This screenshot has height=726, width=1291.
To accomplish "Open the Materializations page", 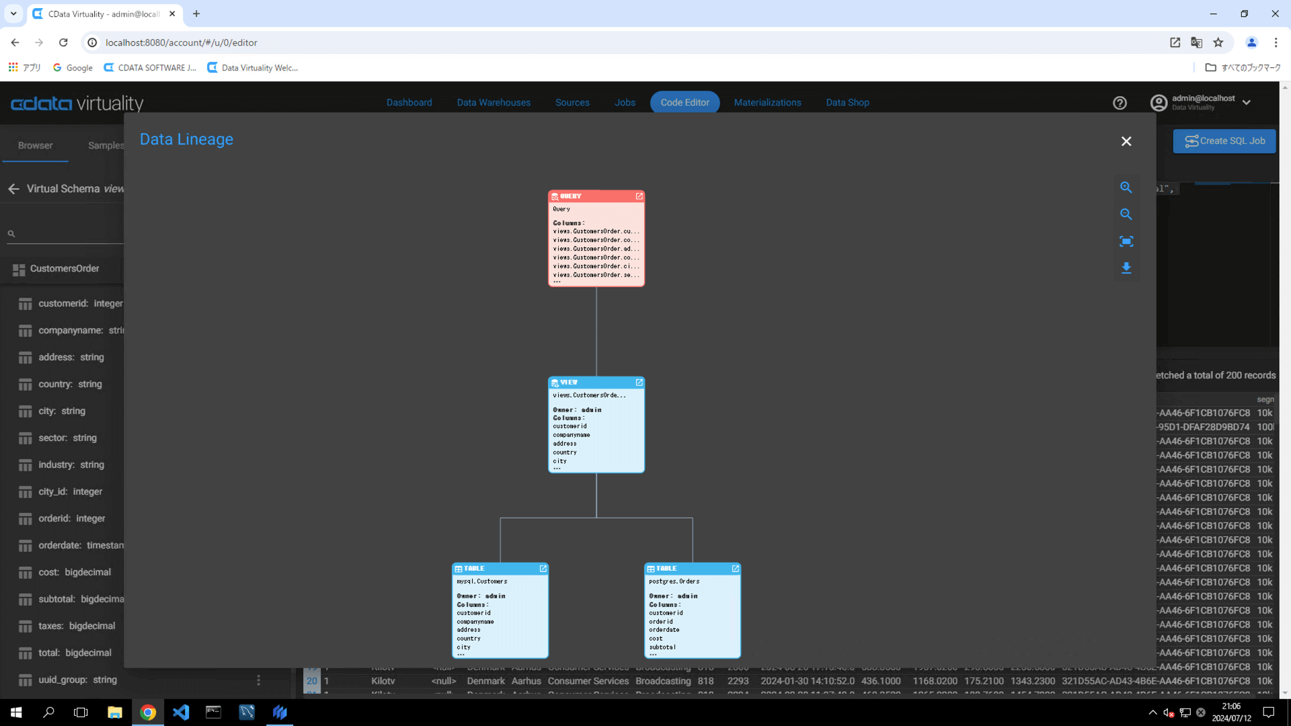I will point(767,103).
